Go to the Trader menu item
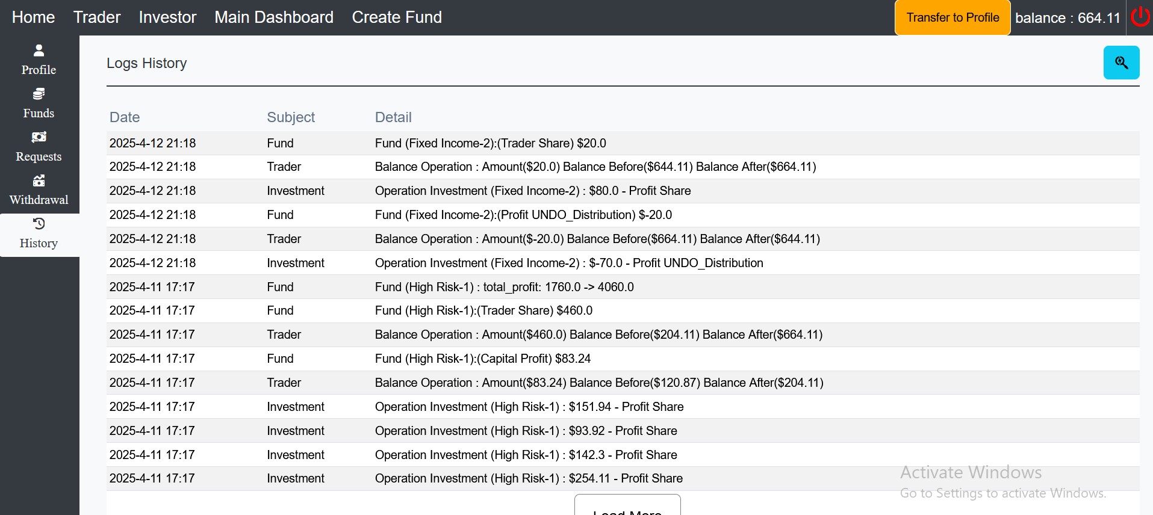Viewport: 1153px width, 515px height. click(97, 17)
